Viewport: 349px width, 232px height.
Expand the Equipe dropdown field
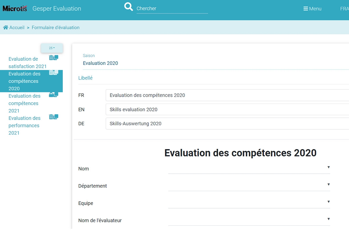pyautogui.click(x=328, y=202)
